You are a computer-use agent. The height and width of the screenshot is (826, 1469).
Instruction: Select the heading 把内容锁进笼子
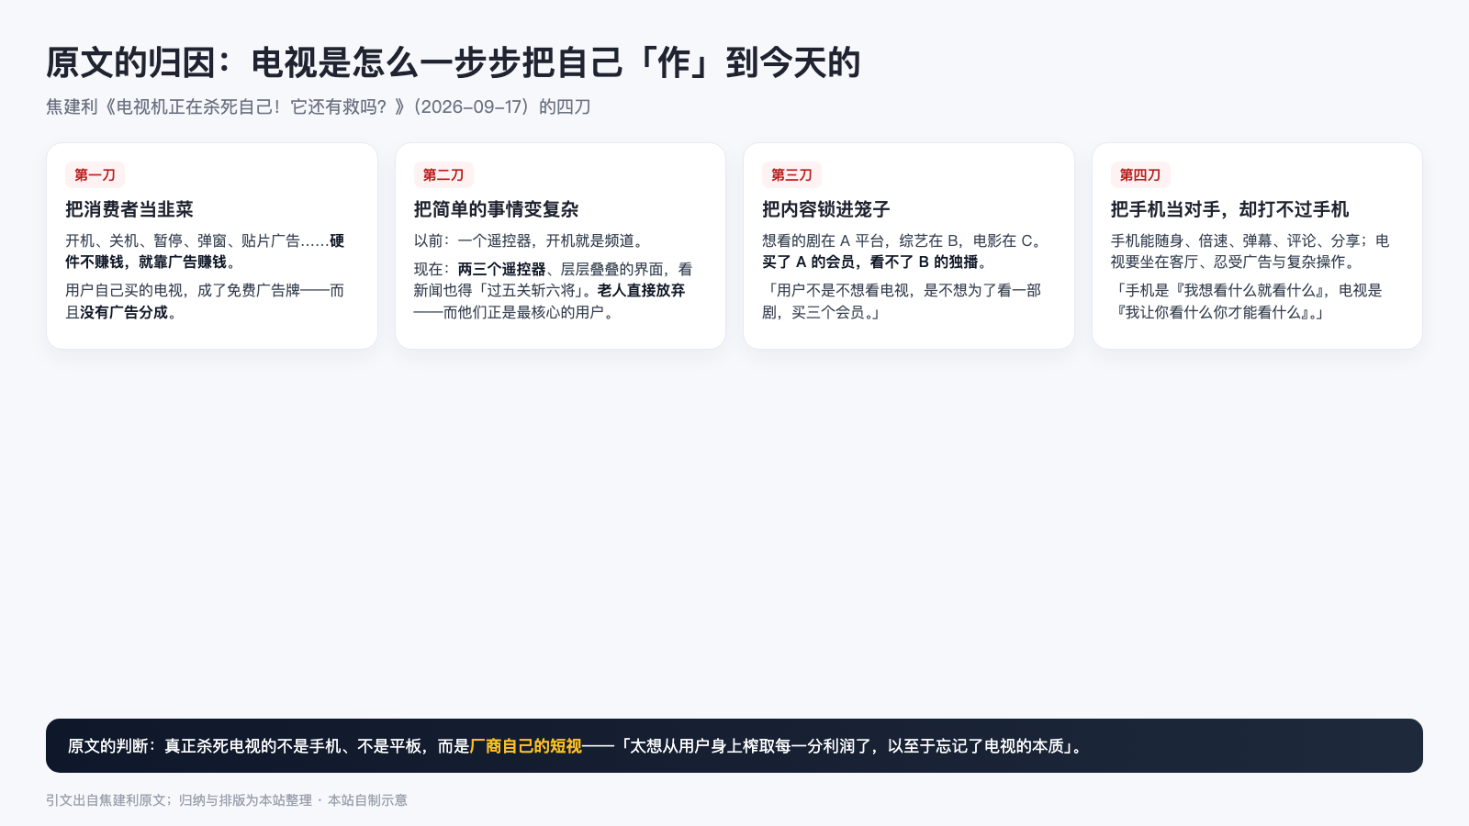coord(826,209)
